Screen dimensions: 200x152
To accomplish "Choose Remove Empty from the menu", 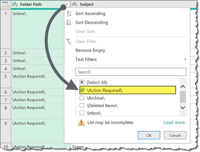I will 90,51.
